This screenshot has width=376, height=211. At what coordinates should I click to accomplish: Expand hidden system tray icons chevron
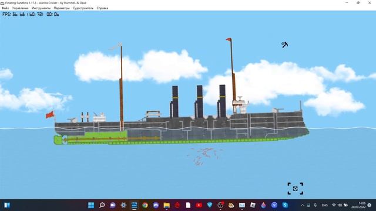(303, 205)
